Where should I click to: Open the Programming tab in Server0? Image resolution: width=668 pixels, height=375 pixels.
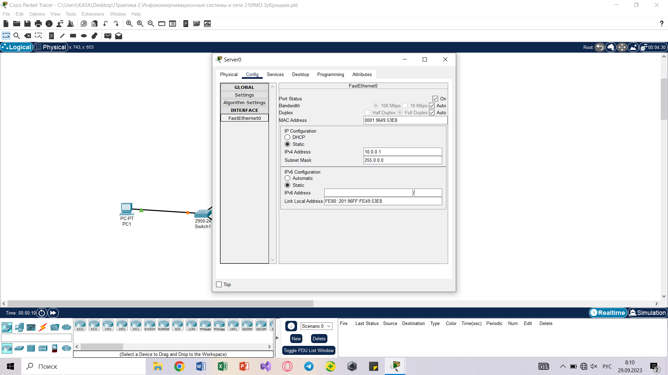click(331, 74)
